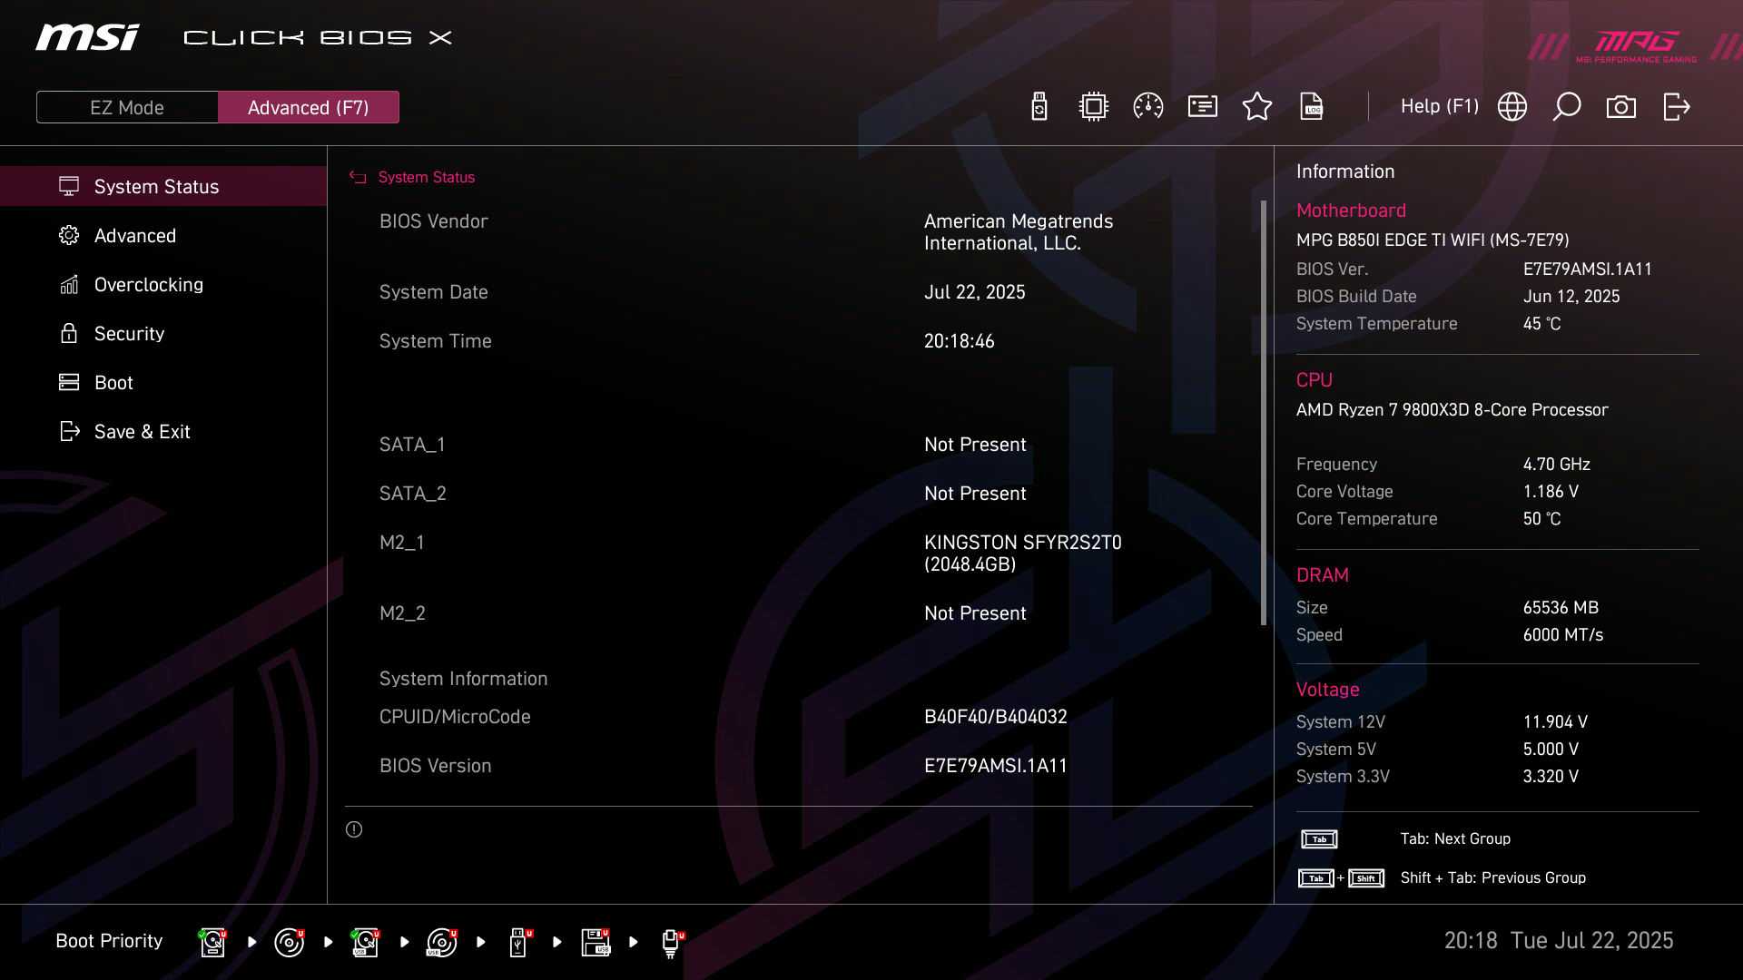
Task: Open language selection globe icon
Action: [1512, 107]
